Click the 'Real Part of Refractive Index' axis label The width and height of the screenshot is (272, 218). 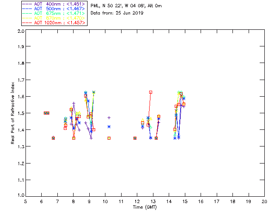click(x=13, y=112)
